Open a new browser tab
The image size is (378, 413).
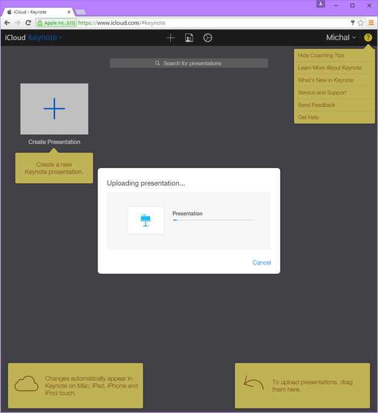[x=80, y=12]
